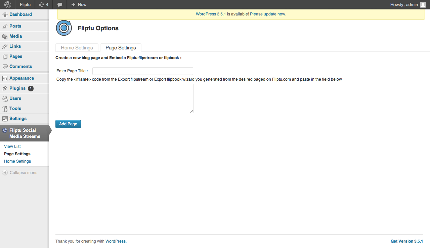This screenshot has width=430, height=248.
Task: Open the Fliptu site name menu
Action: pos(25,5)
